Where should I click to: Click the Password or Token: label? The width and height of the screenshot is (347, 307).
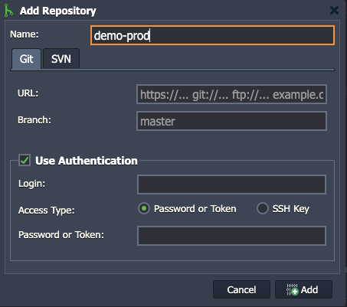[61, 235]
